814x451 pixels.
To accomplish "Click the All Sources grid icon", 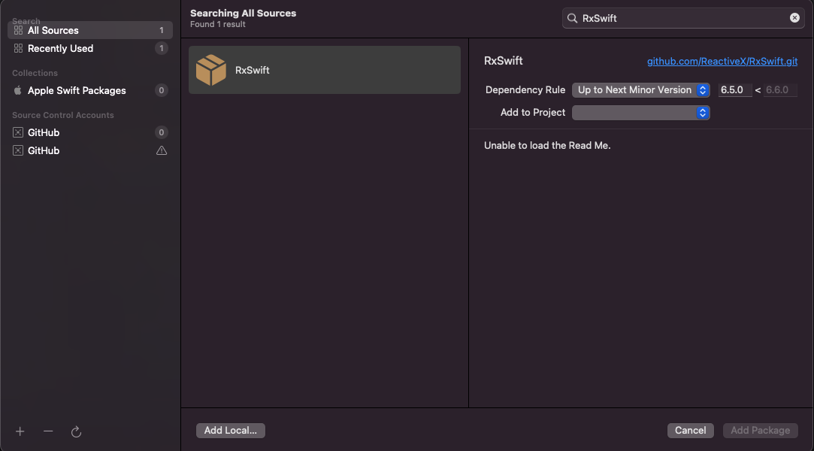I will pyautogui.click(x=19, y=30).
